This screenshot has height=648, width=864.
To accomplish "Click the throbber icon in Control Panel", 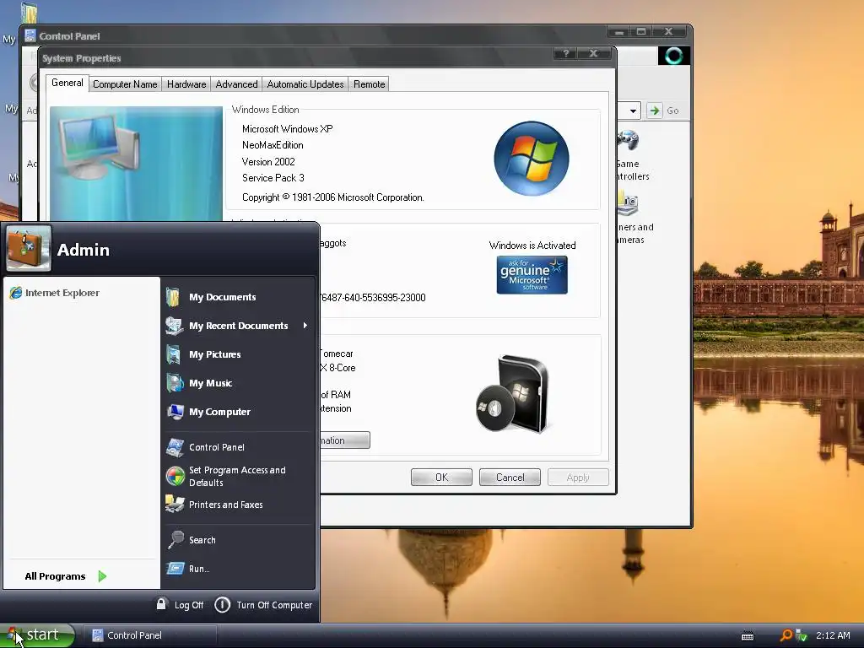I will [x=674, y=56].
